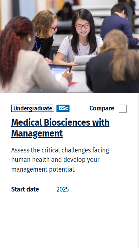Viewport: 139px width, 248px height.
Task: Click the Undergraduate level badge
Action: (x=33, y=108)
